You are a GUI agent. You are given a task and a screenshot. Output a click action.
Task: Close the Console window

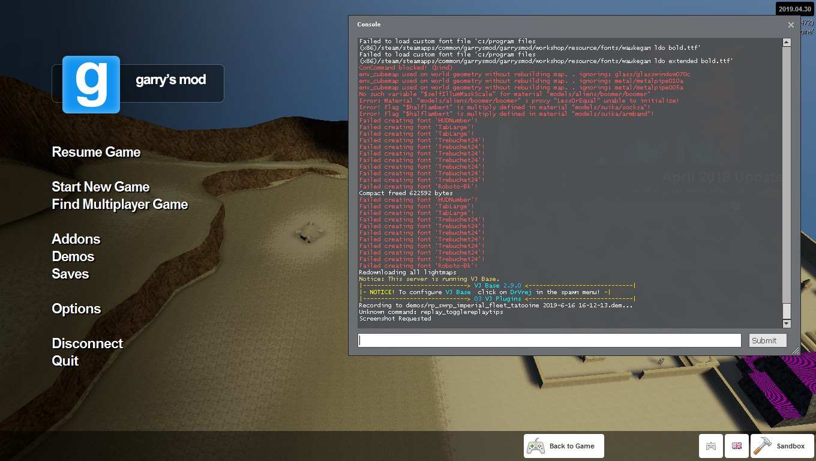[791, 25]
